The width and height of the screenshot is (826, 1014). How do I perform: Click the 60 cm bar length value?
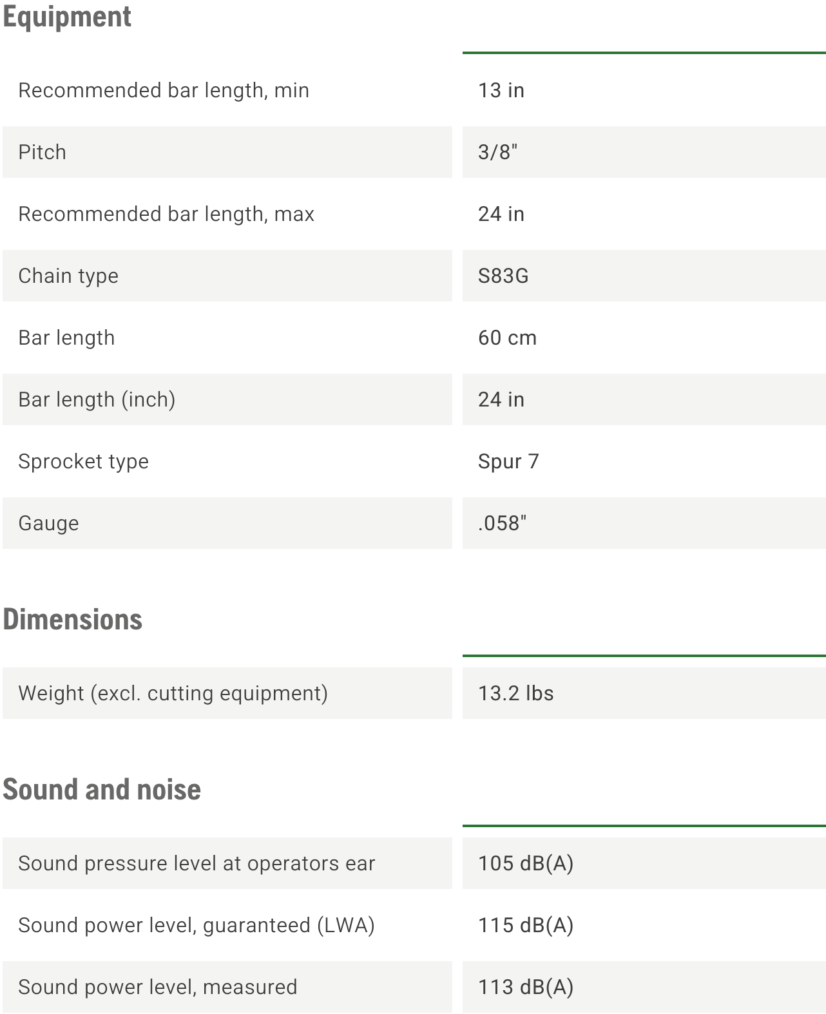[x=507, y=338]
